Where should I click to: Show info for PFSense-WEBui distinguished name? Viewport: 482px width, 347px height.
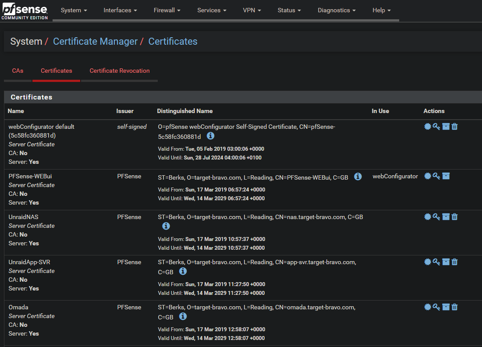click(358, 177)
